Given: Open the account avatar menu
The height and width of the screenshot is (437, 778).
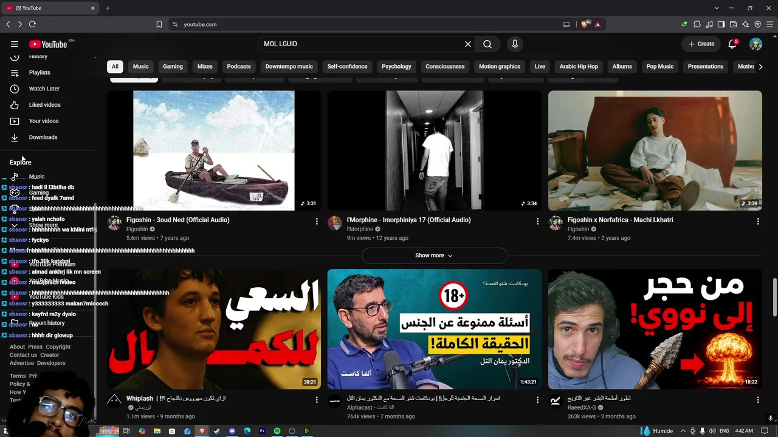Looking at the screenshot, I should click(x=756, y=44).
